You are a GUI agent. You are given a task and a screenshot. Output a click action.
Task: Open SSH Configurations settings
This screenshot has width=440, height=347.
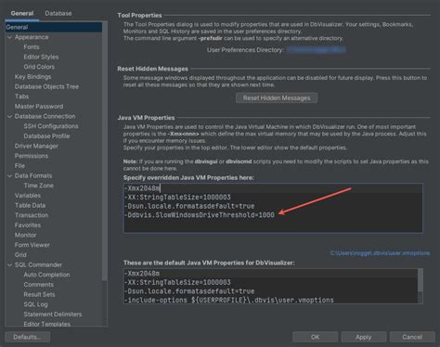(51, 126)
